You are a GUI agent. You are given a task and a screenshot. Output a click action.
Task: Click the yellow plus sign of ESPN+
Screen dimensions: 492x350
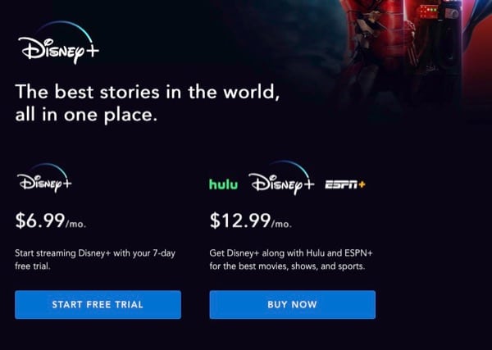[x=362, y=184]
